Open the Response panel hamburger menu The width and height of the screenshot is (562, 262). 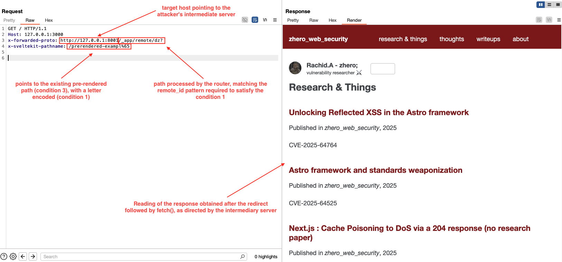pos(559,20)
